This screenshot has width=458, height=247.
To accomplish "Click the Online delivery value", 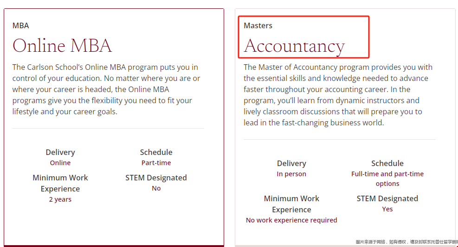I will click(60, 163).
